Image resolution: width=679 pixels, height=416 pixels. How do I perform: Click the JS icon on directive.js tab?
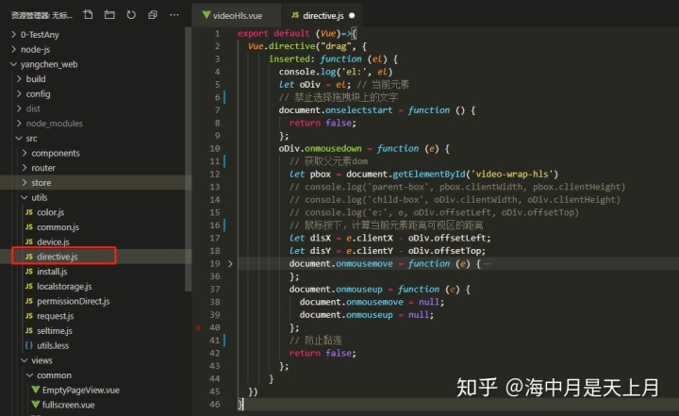coord(295,15)
